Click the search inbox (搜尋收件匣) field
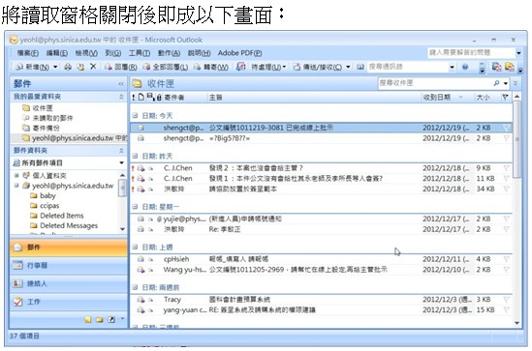This screenshot has height=351, width=532. (435, 83)
